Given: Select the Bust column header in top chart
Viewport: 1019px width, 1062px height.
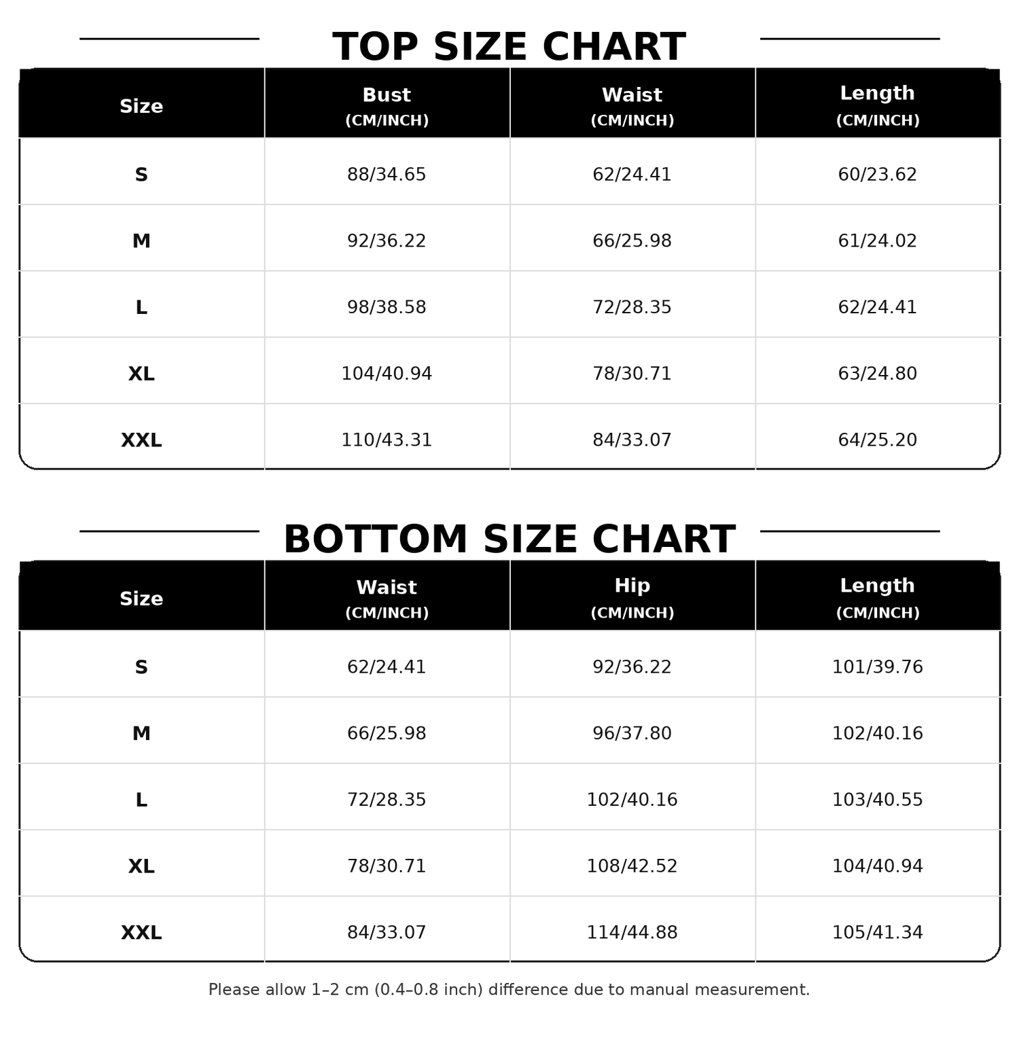Looking at the screenshot, I should pos(387,103).
